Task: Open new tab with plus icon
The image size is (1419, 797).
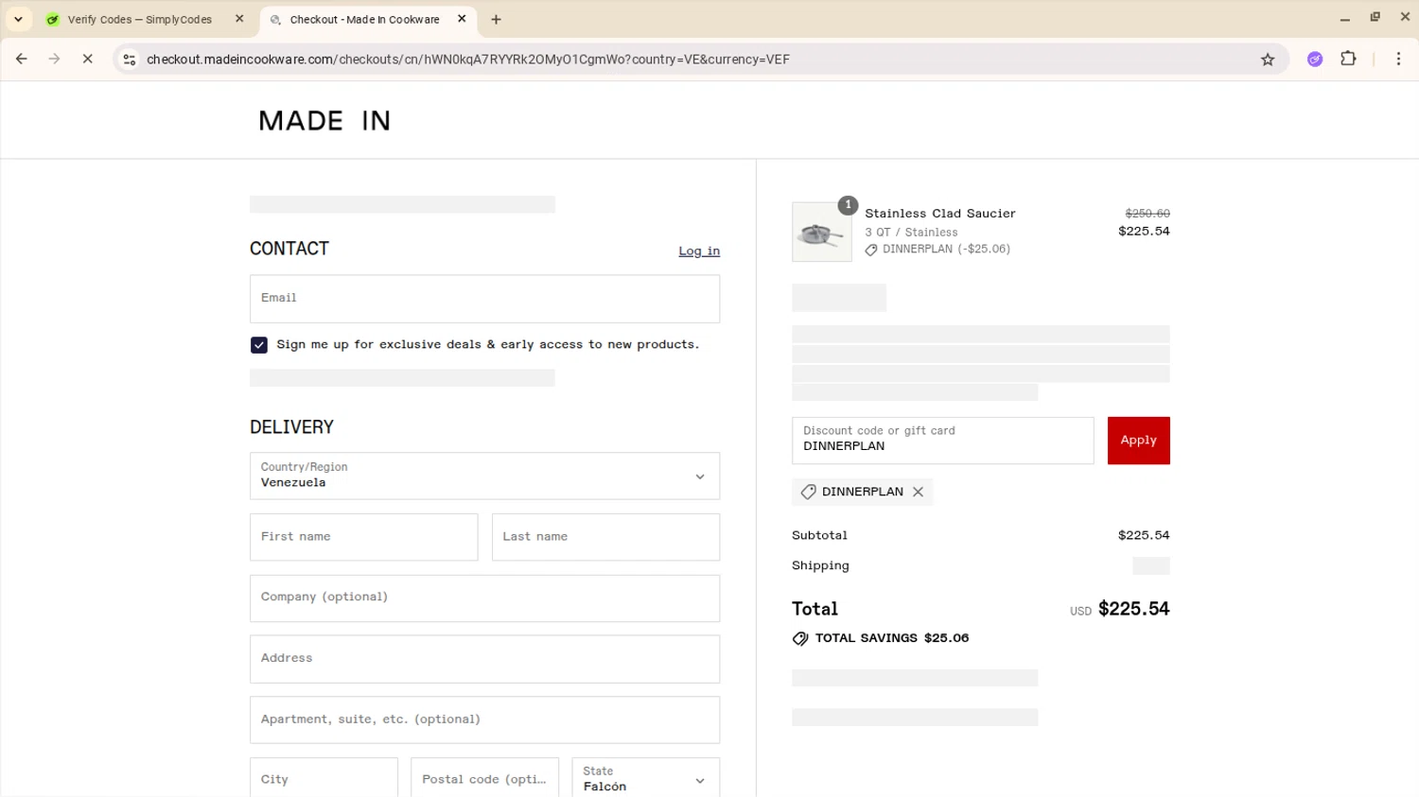Action: pyautogui.click(x=496, y=19)
